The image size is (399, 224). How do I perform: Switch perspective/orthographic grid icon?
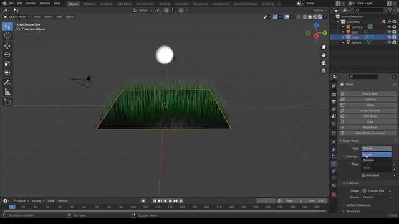324,70
